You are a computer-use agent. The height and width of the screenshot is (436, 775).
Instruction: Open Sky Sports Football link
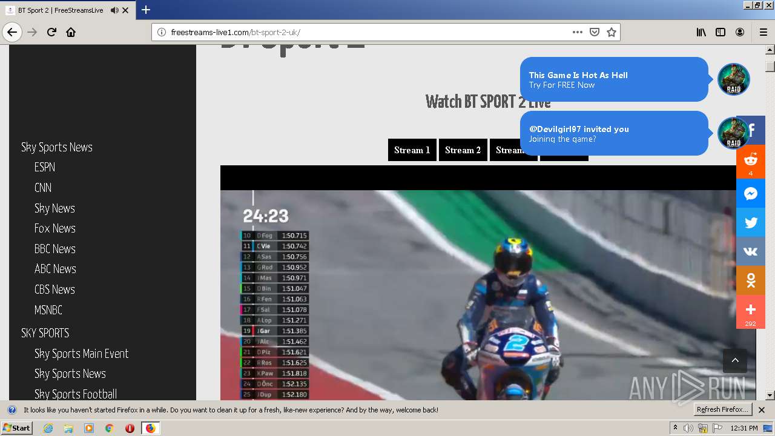[76, 394]
